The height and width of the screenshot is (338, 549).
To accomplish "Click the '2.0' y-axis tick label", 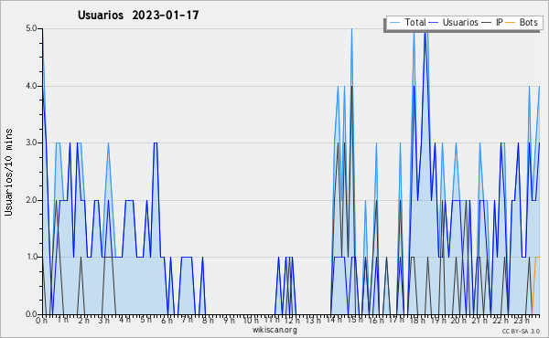I will pyautogui.click(x=31, y=200).
